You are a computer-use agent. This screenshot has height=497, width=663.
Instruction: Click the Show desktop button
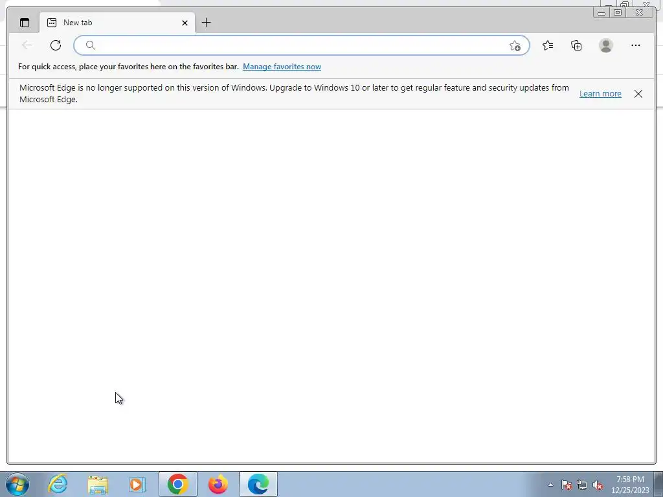(658, 484)
